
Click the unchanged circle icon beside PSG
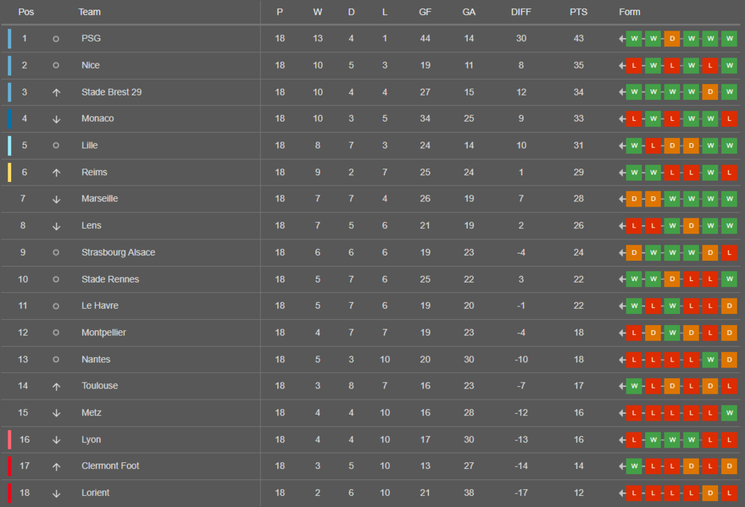click(x=56, y=39)
